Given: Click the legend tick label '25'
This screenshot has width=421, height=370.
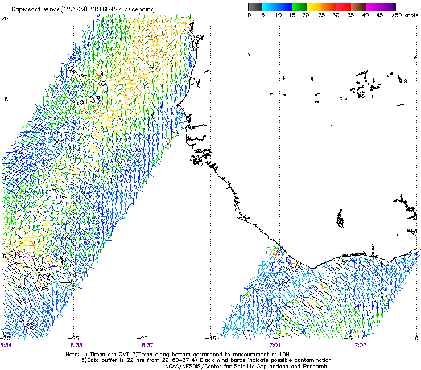Looking at the screenshot, I should pos(321,15).
